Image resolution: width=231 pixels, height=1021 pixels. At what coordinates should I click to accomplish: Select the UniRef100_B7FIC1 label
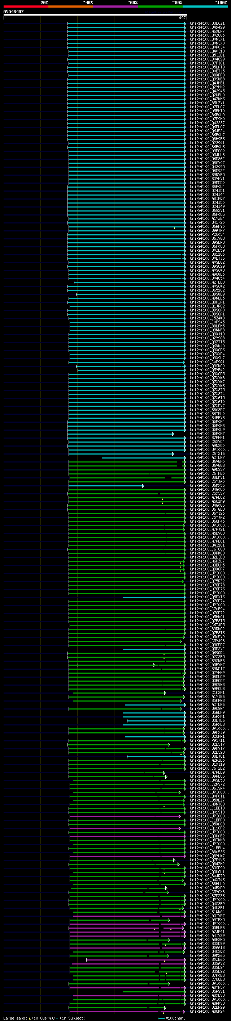[x=207, y=63]
